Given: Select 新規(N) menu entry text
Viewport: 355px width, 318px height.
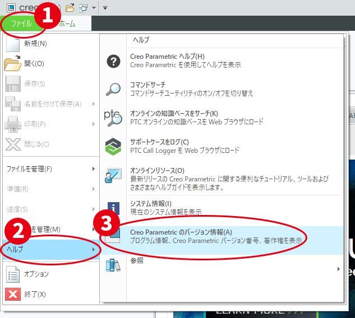Looking at the screenshot, I should [x=35, y=44].
